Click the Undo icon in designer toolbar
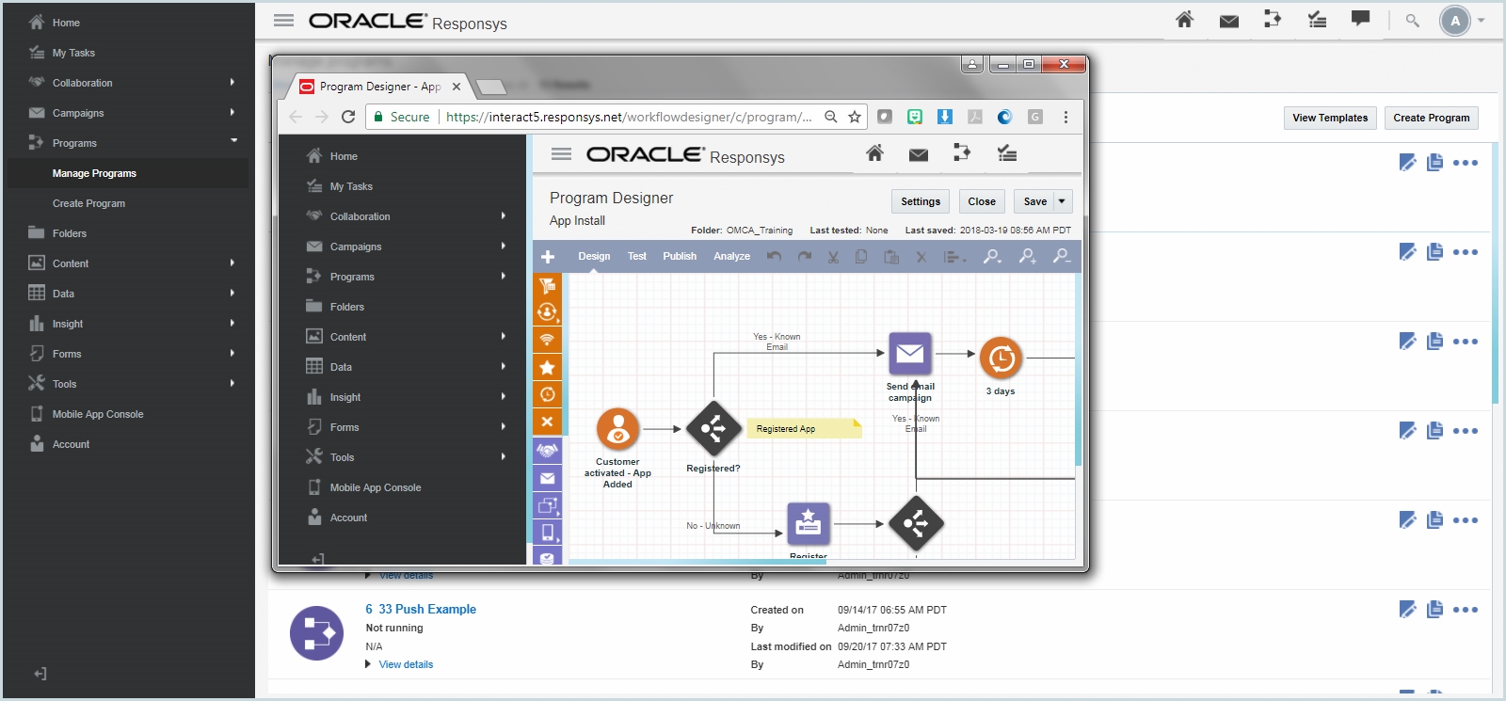This screenshot has width=1506, height=701. coord(774,256)
